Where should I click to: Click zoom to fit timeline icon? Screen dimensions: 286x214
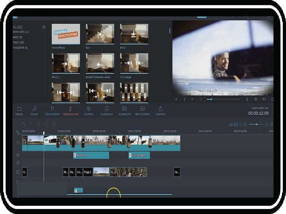coord(236,124)
